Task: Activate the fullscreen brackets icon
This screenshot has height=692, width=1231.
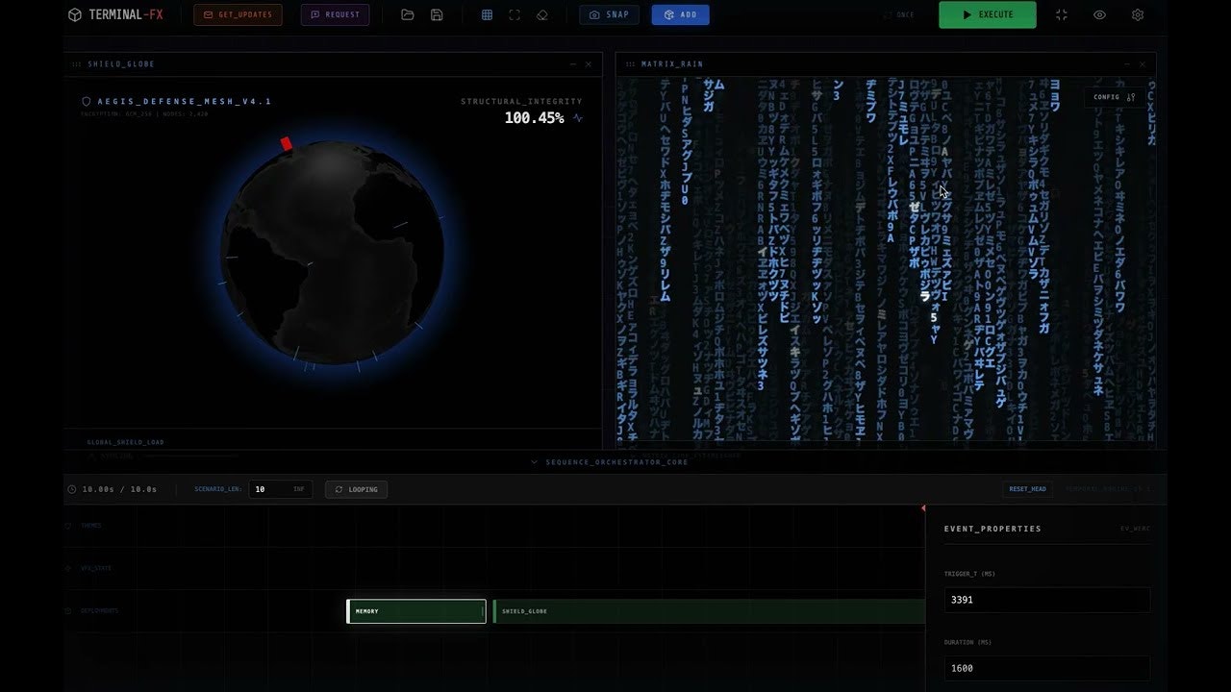Action: coord(515,14)
